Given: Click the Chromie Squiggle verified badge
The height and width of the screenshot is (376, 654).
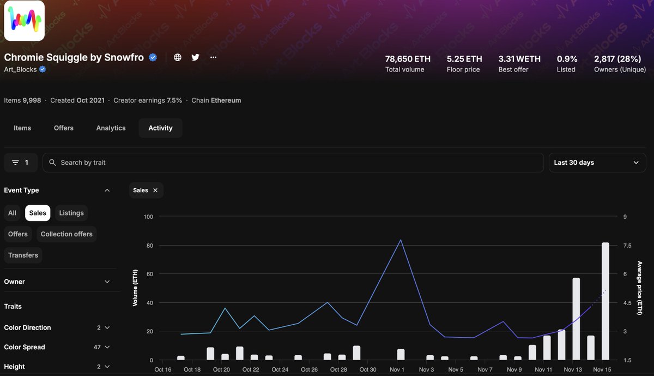Looking at the screenshot, I should tap(152, 57).
